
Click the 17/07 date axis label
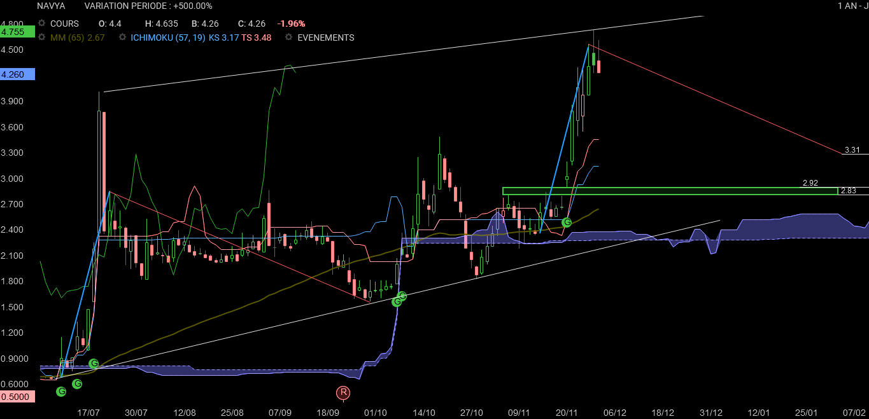coord(89,413)
